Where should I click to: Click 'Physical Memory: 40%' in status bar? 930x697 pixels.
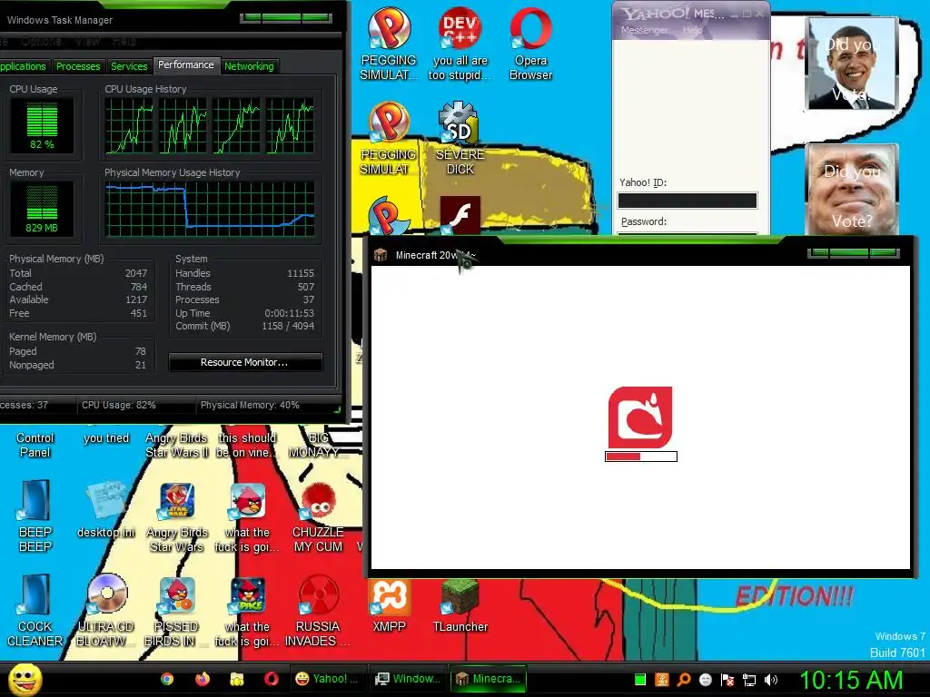[x=250, y=406]
